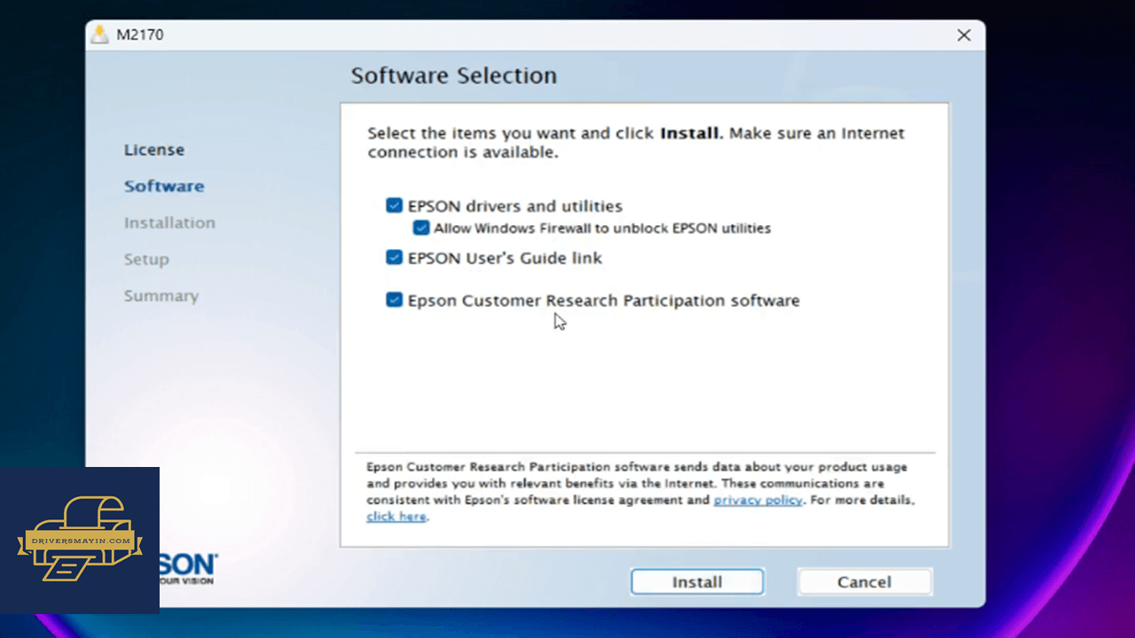The height and width of the screenshot is (638, 1135).
Task: Click the 'M2170' window title text
Action: [140, 35]
